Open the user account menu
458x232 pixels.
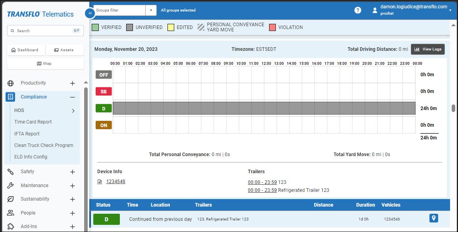(x=413, y=10)
